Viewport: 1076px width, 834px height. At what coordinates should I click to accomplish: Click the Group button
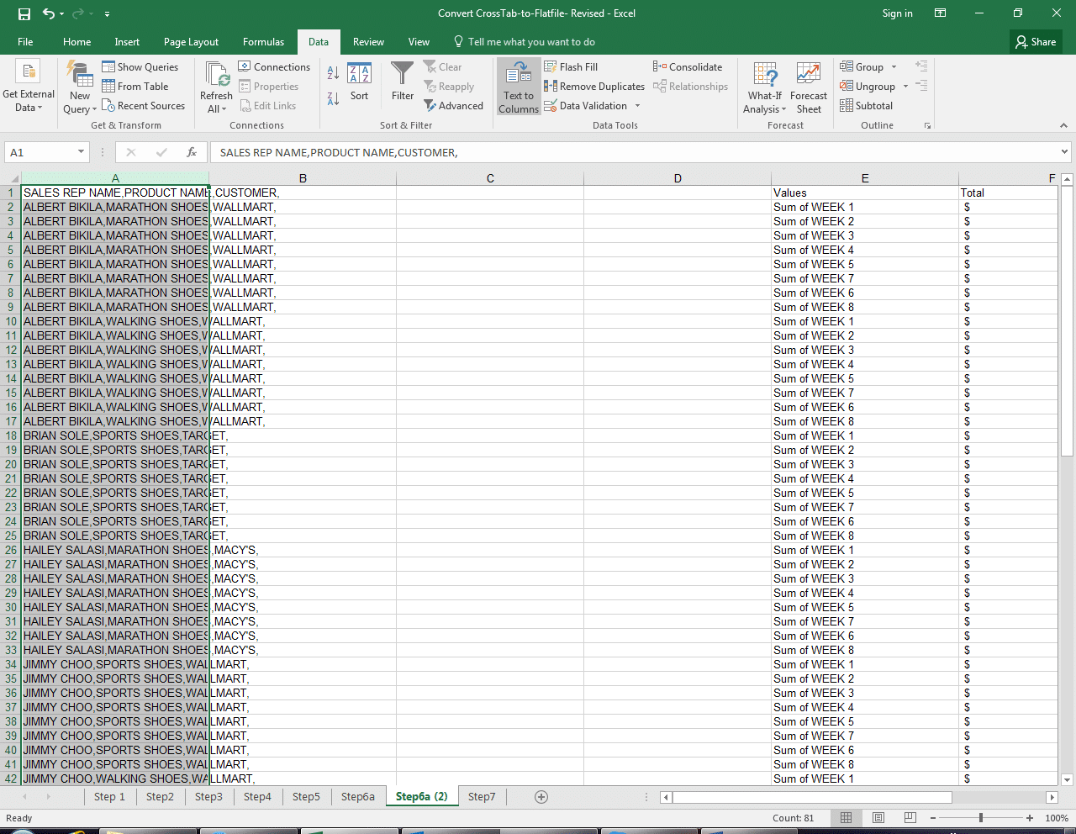click(862, 67)
